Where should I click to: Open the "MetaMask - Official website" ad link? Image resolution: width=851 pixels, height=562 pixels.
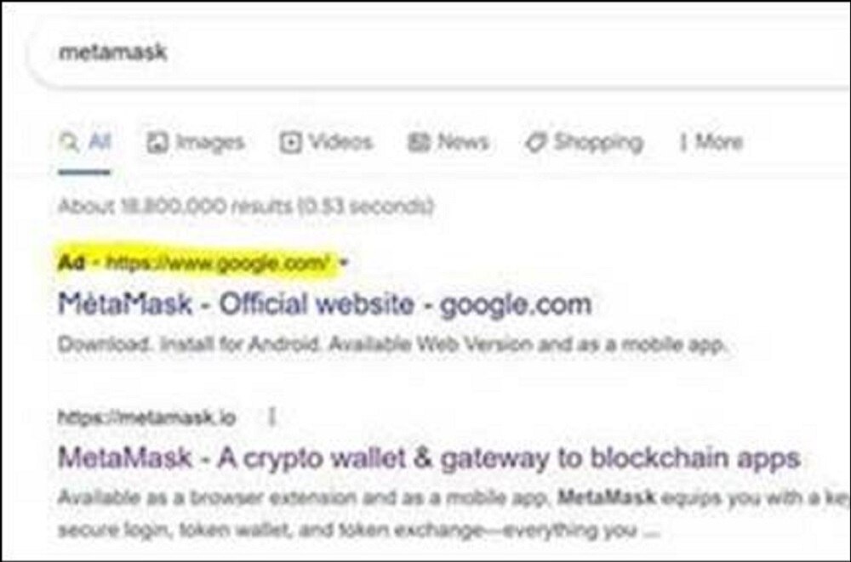323,304
